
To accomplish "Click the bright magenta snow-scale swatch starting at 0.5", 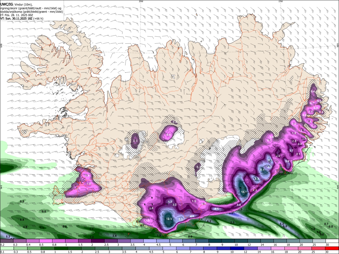I will 46,241.
